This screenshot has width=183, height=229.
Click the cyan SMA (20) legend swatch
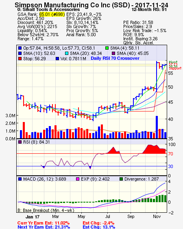coord(67,53)
